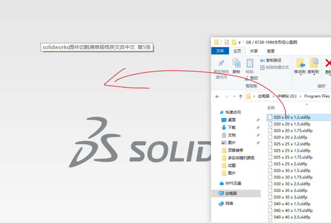The height and width of the screenshot is (223, 331).
Task: Click 中转站 (D:) in address bar
Action: pyautogui.click(x=287, y=96)
